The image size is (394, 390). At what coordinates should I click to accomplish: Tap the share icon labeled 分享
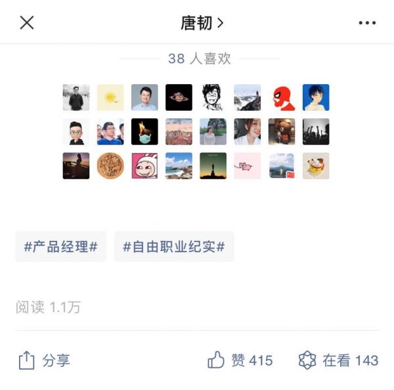27,360
